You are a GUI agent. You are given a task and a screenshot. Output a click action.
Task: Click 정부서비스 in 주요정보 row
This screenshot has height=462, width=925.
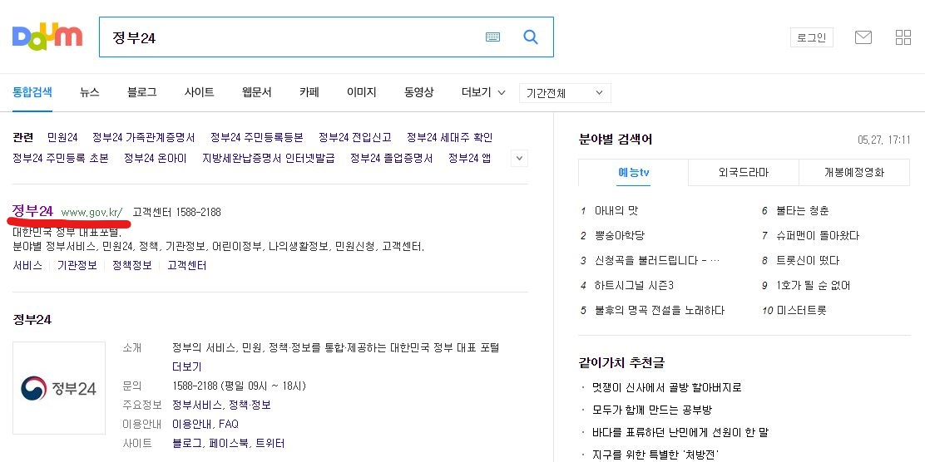(x=197, y=405)
